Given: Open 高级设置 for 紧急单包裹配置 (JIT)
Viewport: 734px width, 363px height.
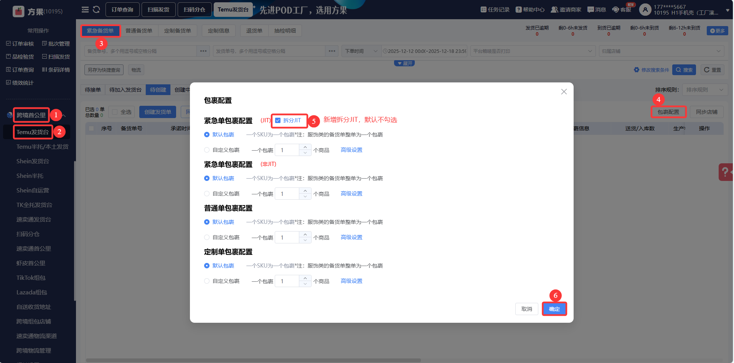Looking at the screenshot, I should click(x=351, y=150).
